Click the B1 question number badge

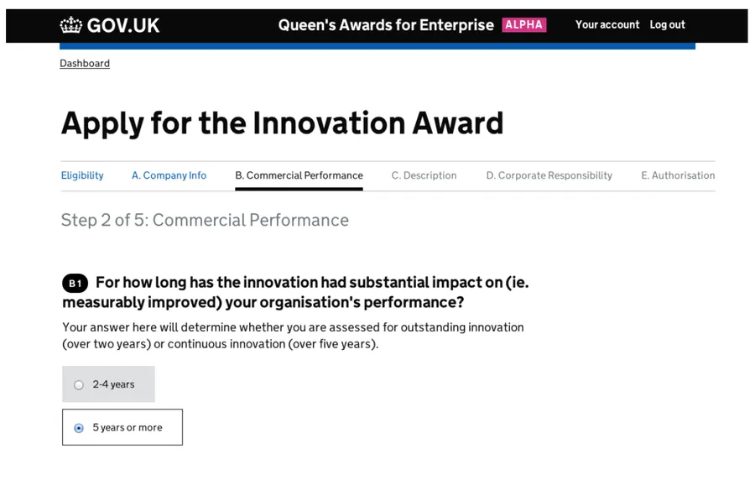[x=75, y=284]
